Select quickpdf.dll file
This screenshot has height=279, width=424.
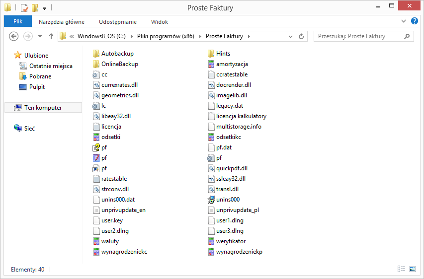click(228, 168)
